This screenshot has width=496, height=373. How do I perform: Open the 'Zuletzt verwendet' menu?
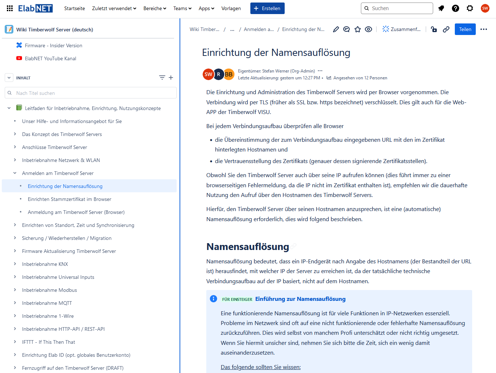(114, 8)
